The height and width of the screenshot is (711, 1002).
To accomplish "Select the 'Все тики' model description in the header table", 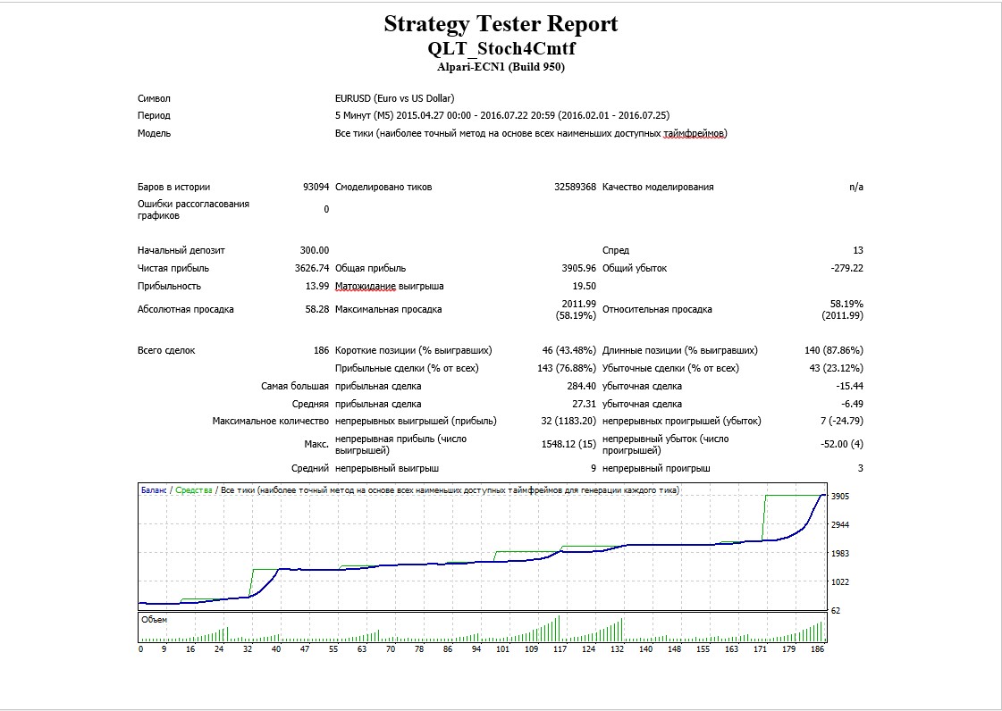I will [x=531, y=133].
